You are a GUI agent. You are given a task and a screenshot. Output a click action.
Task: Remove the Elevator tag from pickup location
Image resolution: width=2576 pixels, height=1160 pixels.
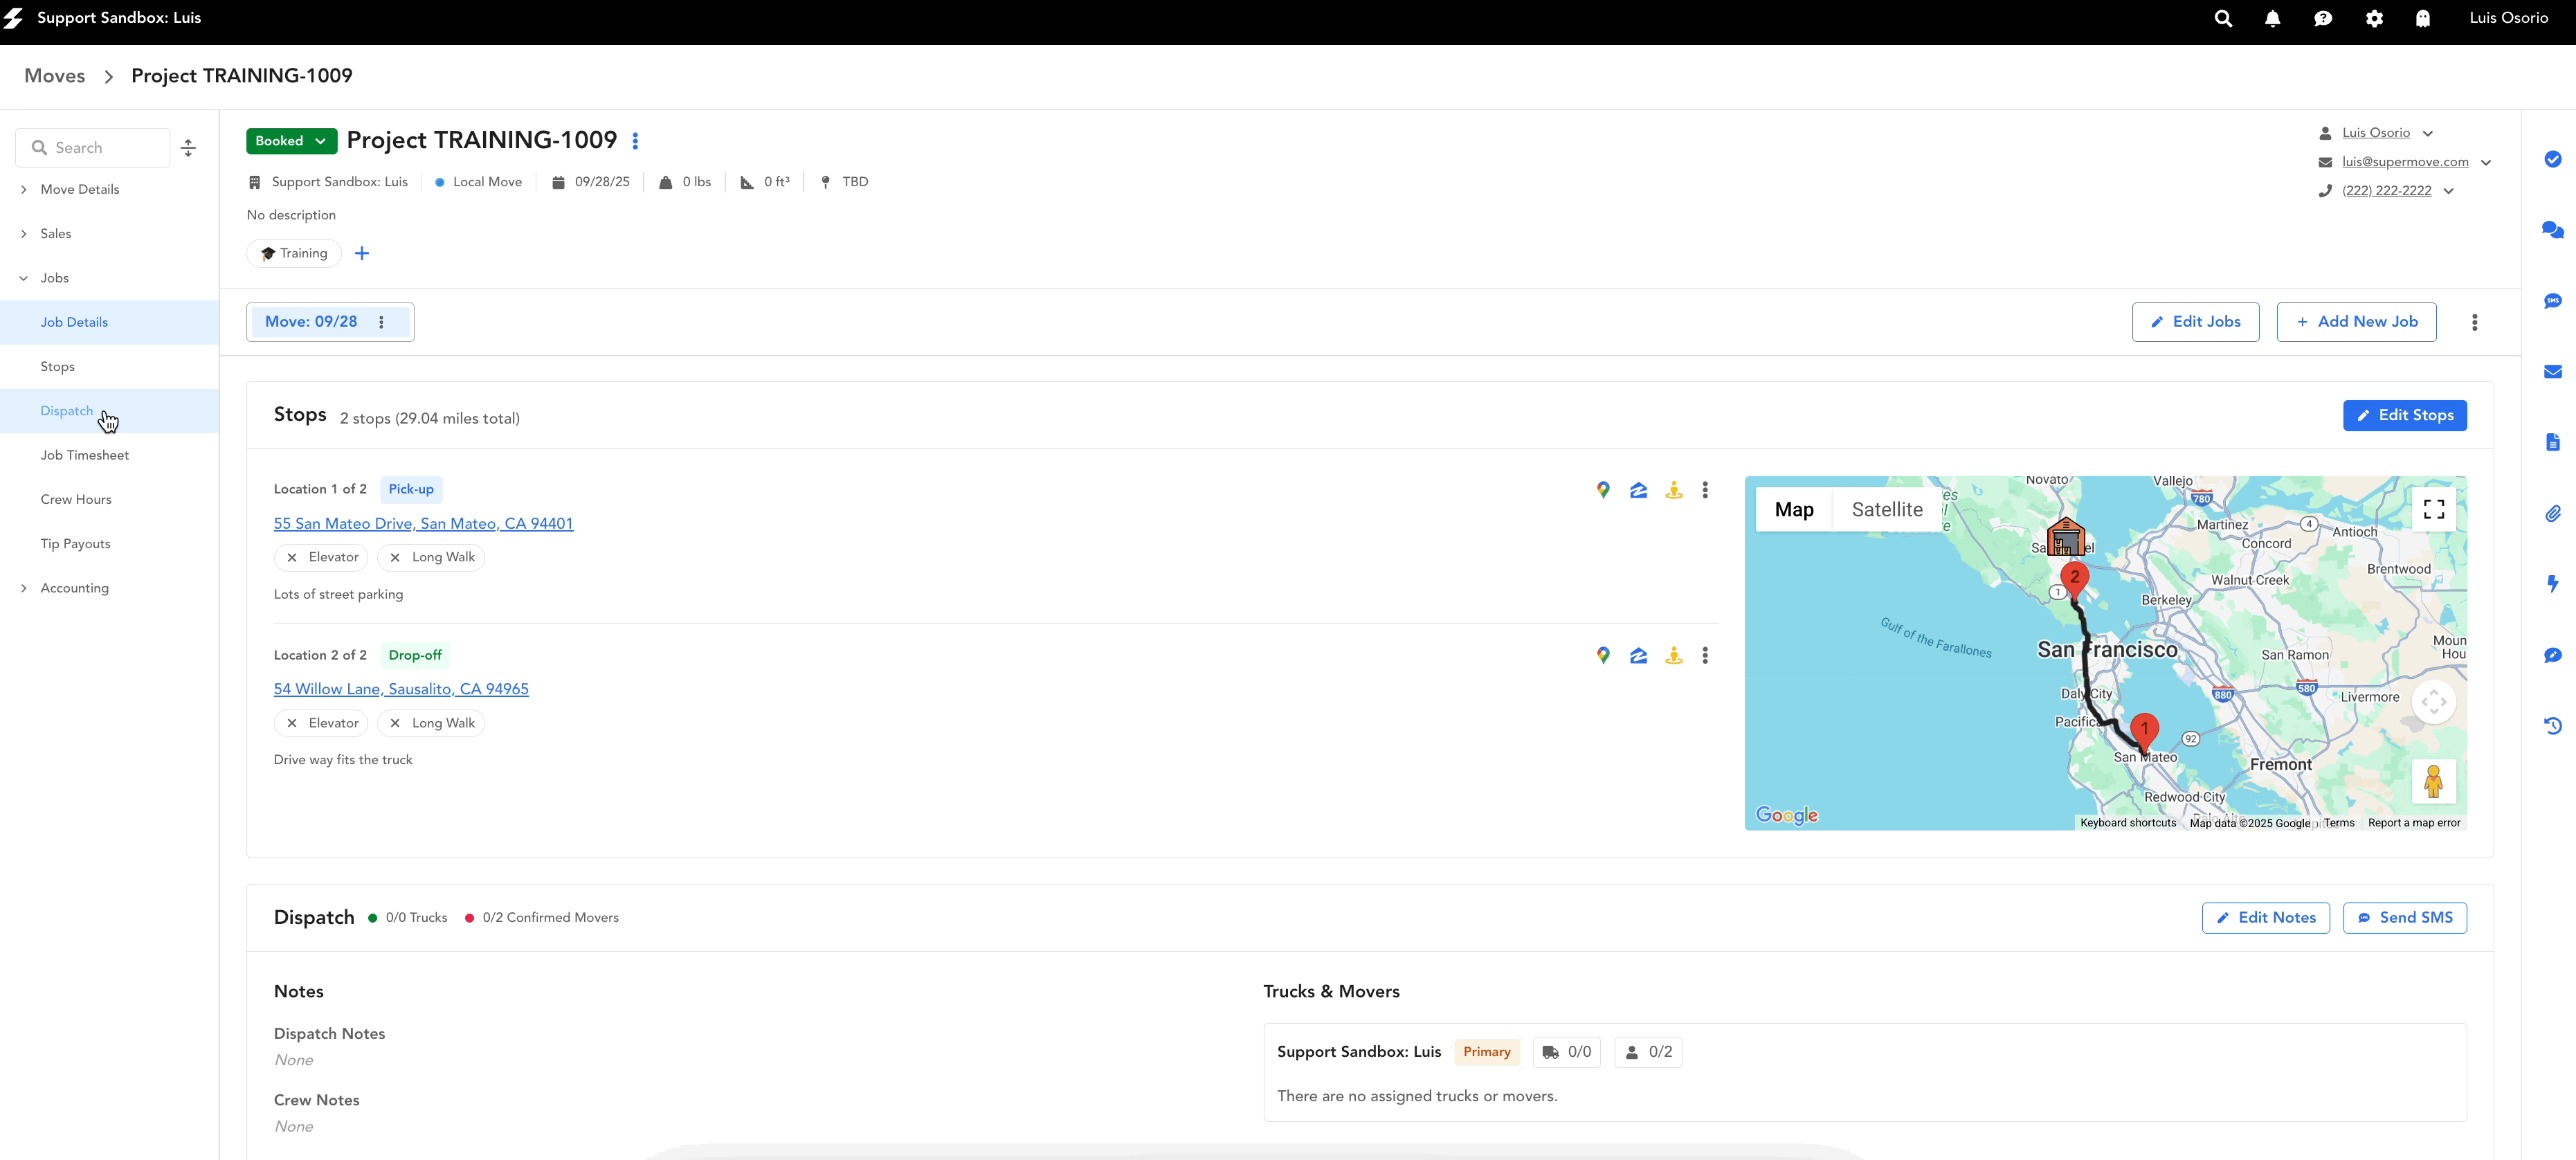pyautogui.click(x=291, y=557)
